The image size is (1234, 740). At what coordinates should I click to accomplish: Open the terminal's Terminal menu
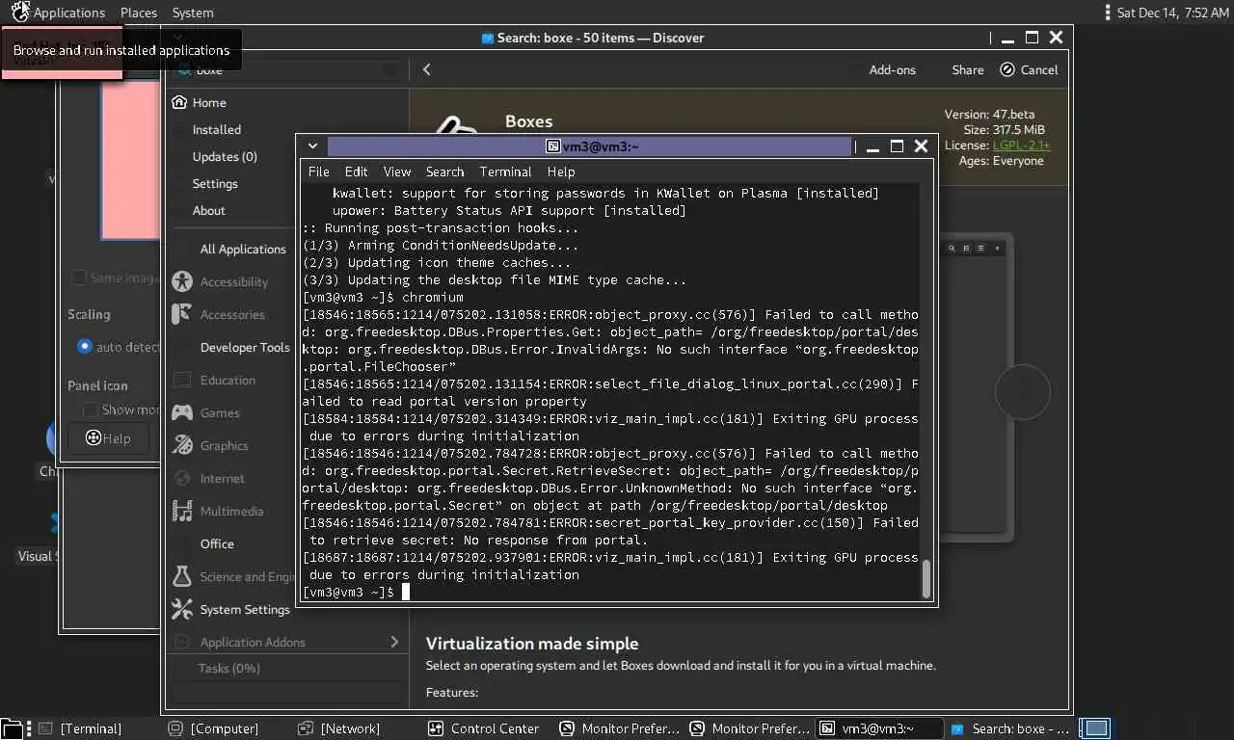point(505,172)
